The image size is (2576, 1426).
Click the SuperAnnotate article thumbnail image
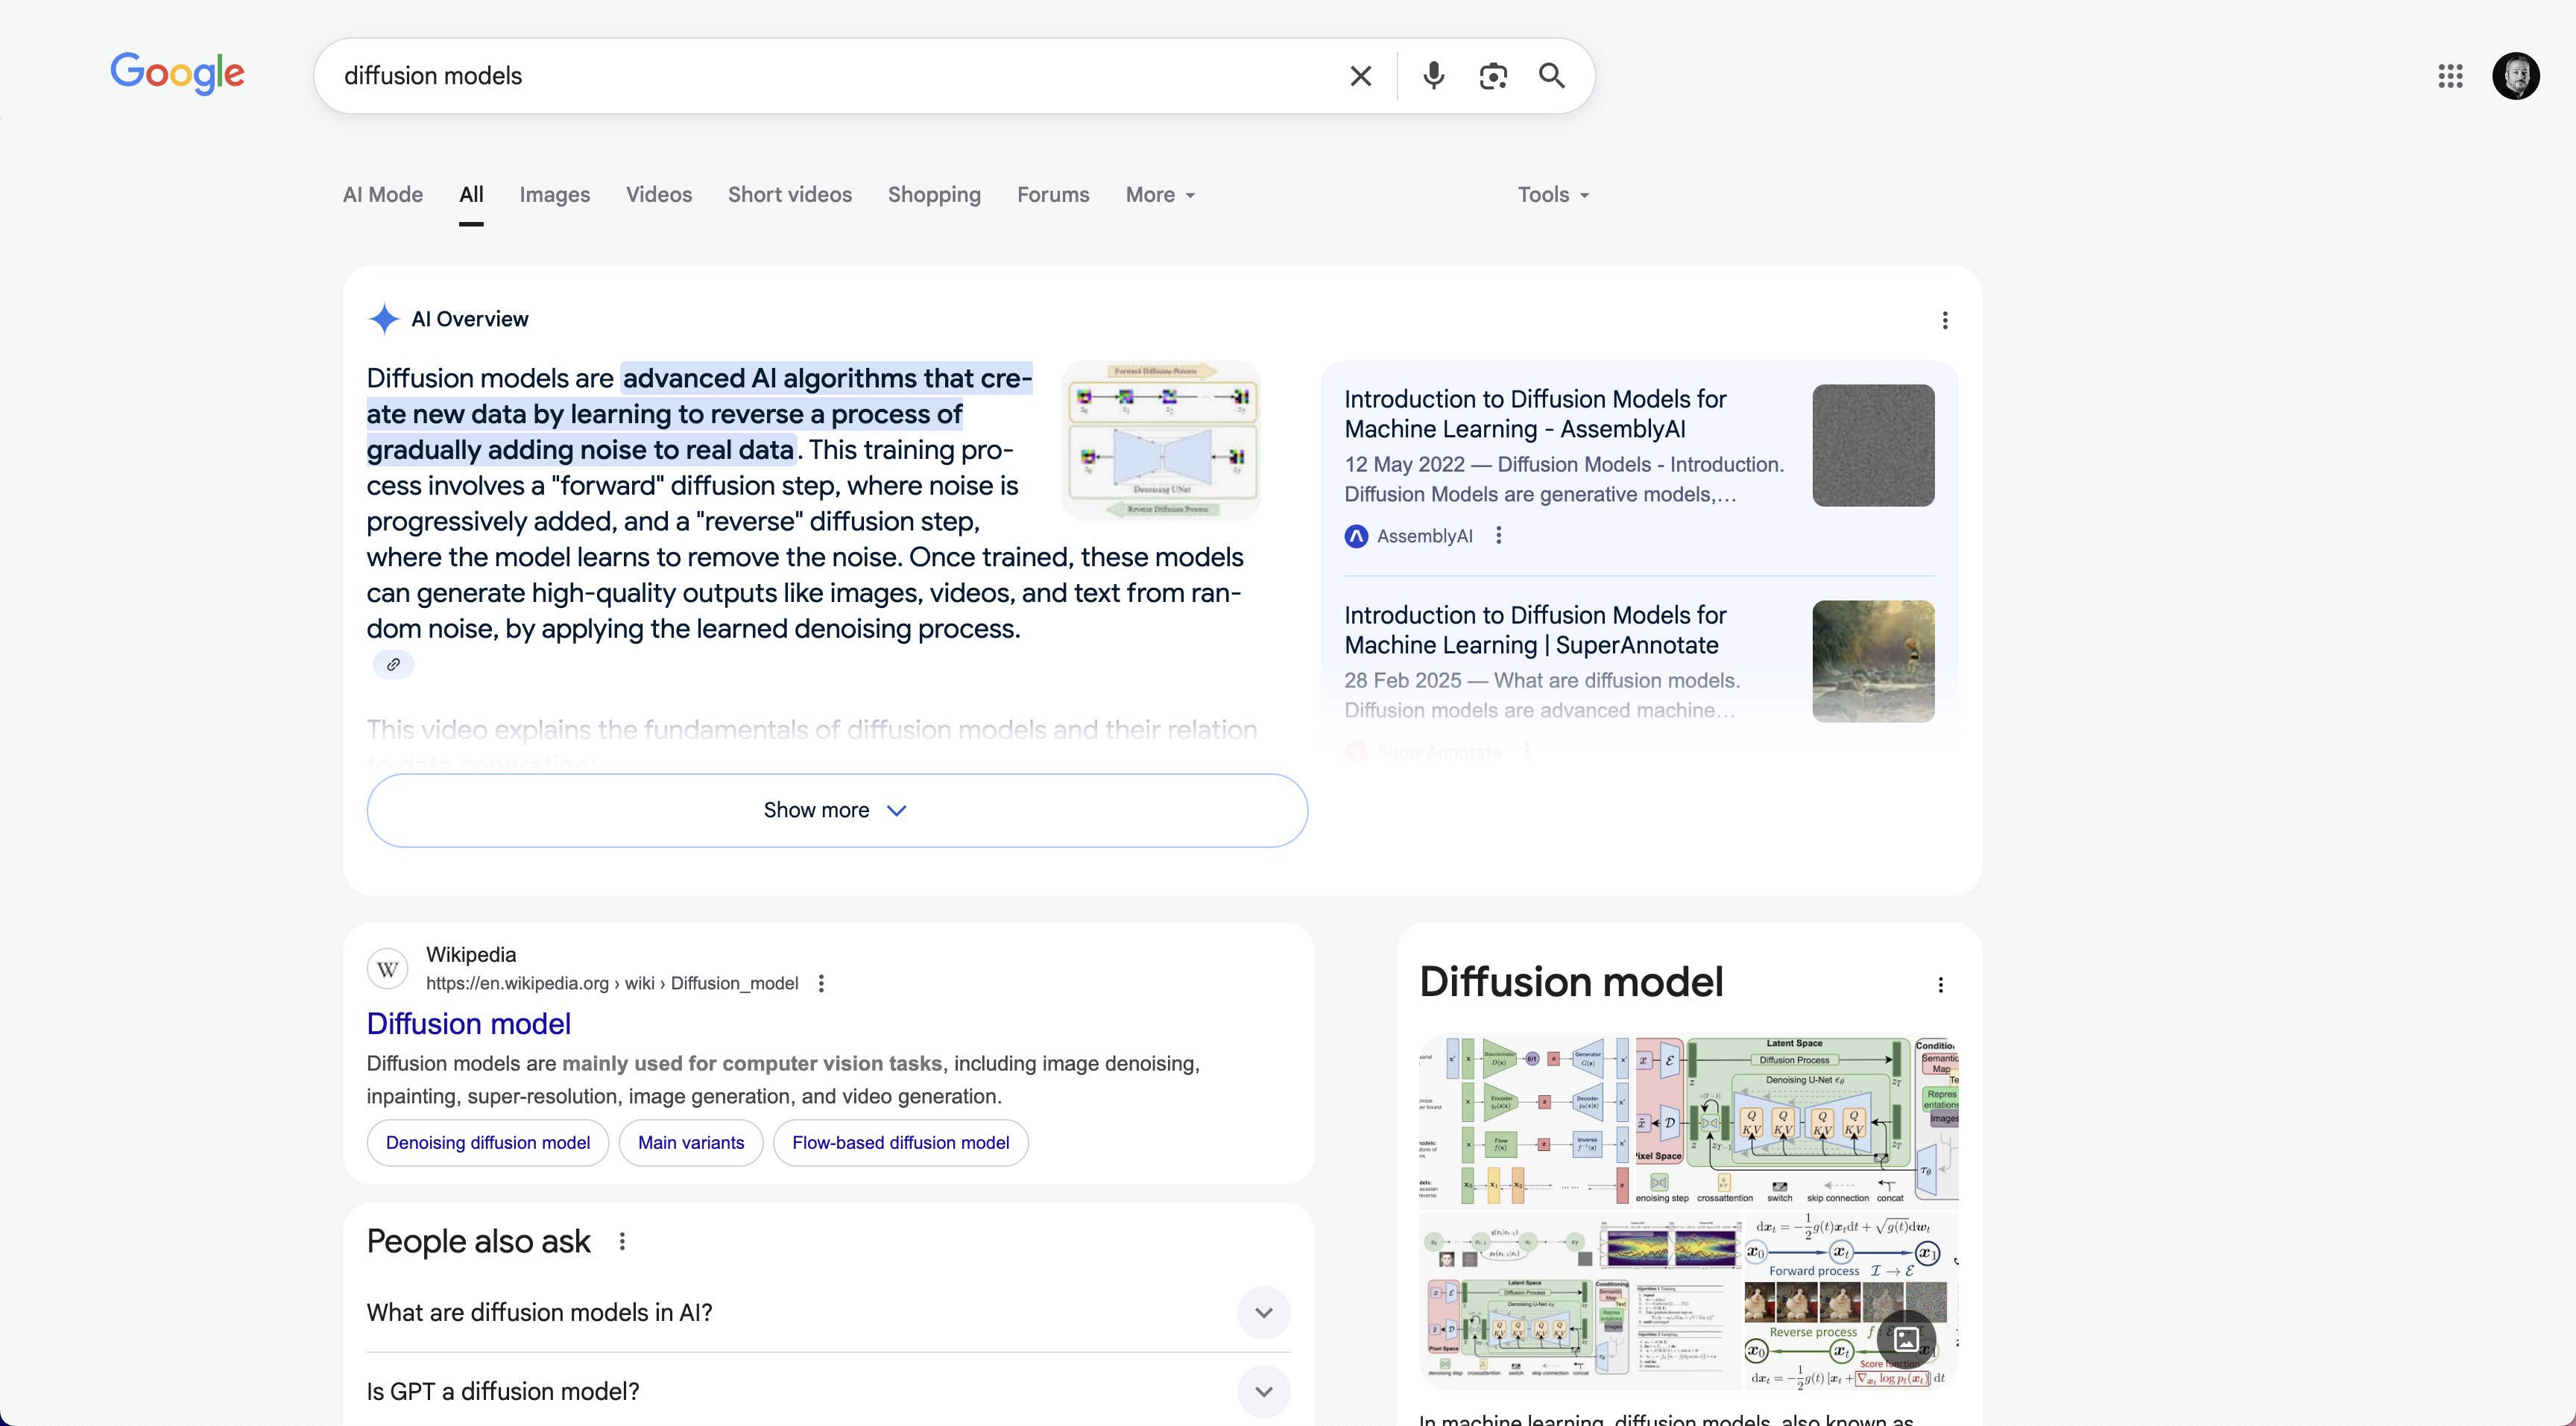tap(1872, 661)
